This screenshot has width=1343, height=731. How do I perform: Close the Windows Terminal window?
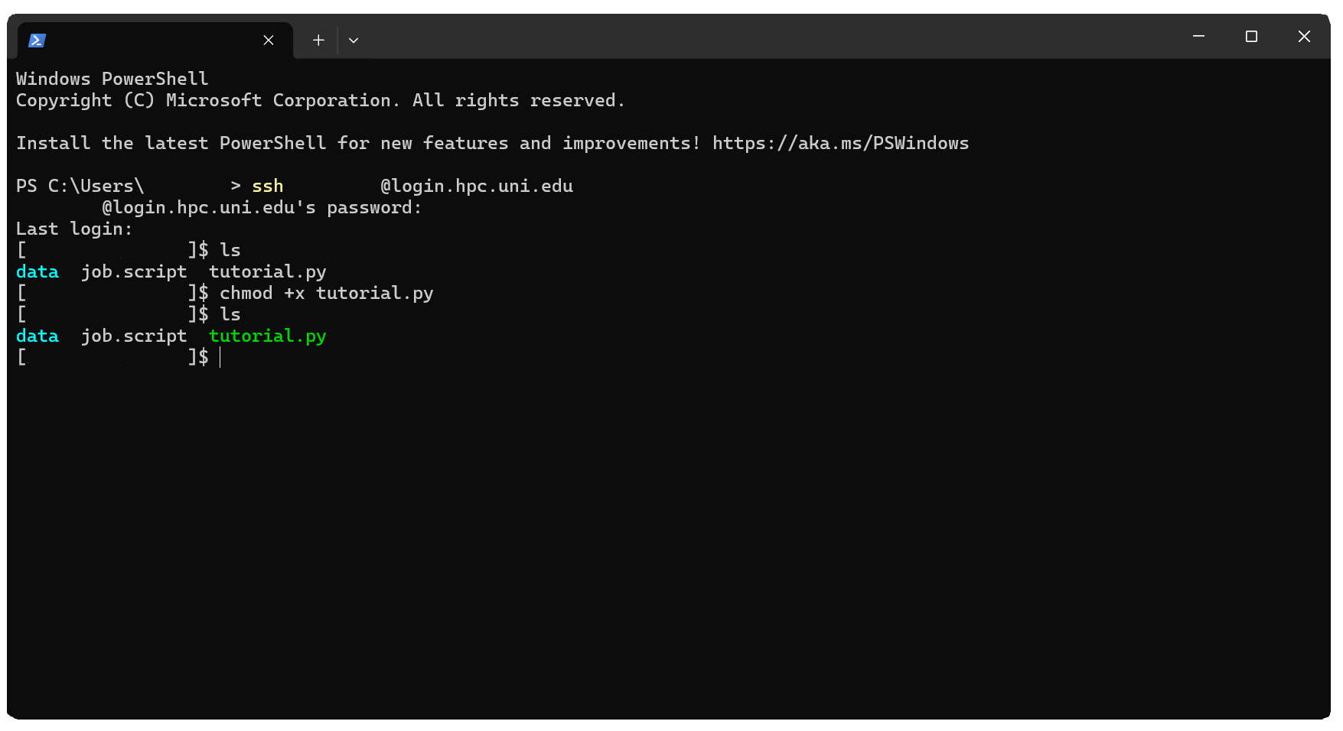1304,37
